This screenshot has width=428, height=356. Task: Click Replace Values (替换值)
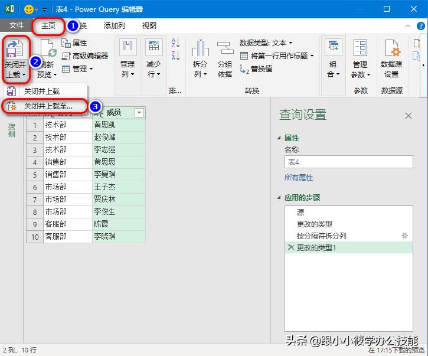pyautogui.click(x=256, y=69)
